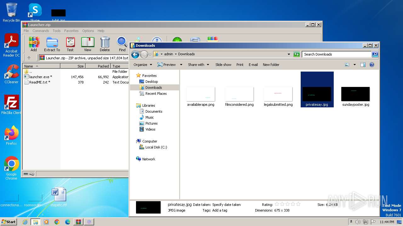Viewport: 403px width, 226px height.
Task: Go up one folder level in WinRAR
Action: click(x=29, y=58)
